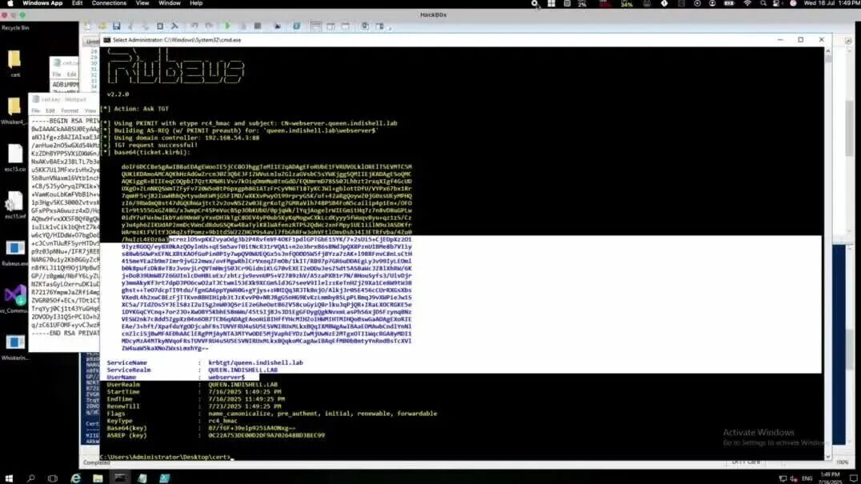This screenshot has width=861, height=484.
Task: Open Task View from the taskbar
Action: coord(53,478)
